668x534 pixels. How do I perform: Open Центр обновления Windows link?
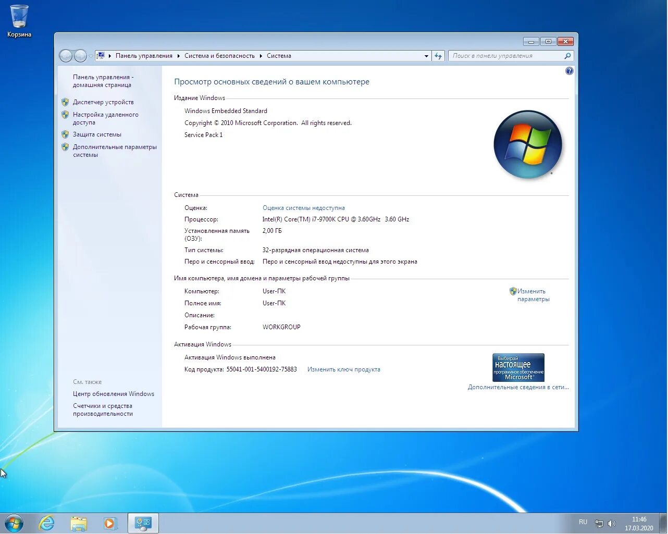(114, 394)
